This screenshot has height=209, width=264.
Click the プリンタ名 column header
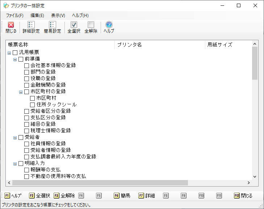coord(159,45)
